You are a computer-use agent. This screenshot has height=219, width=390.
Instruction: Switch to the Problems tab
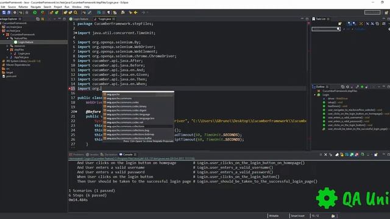[77, 155]
